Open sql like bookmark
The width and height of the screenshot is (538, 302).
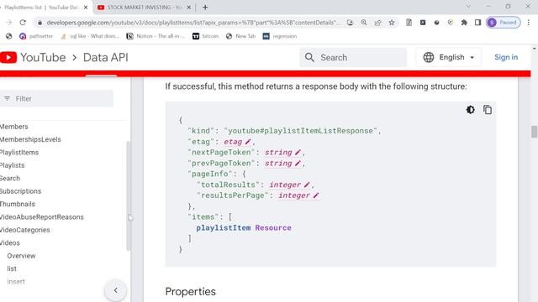pyautogui.click(x=90, y=36)
